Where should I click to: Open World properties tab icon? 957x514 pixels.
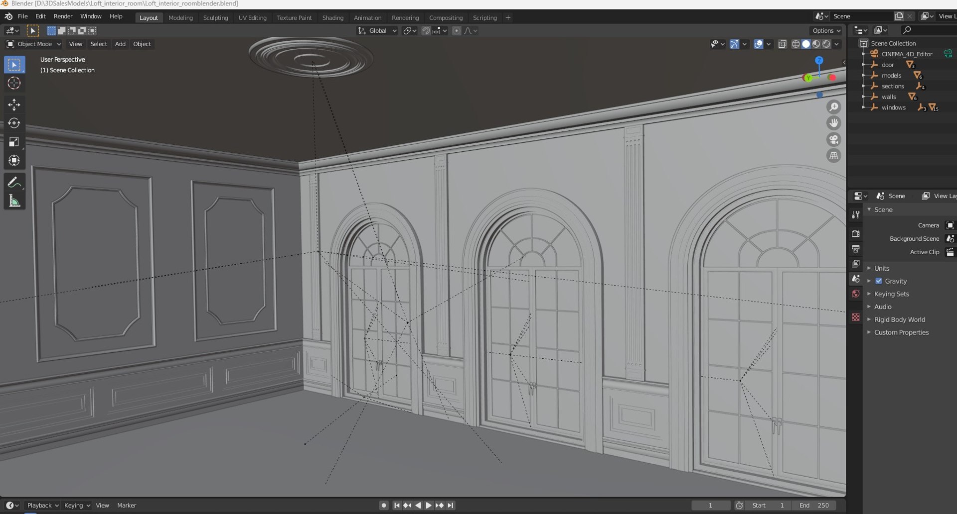[856, 294]
